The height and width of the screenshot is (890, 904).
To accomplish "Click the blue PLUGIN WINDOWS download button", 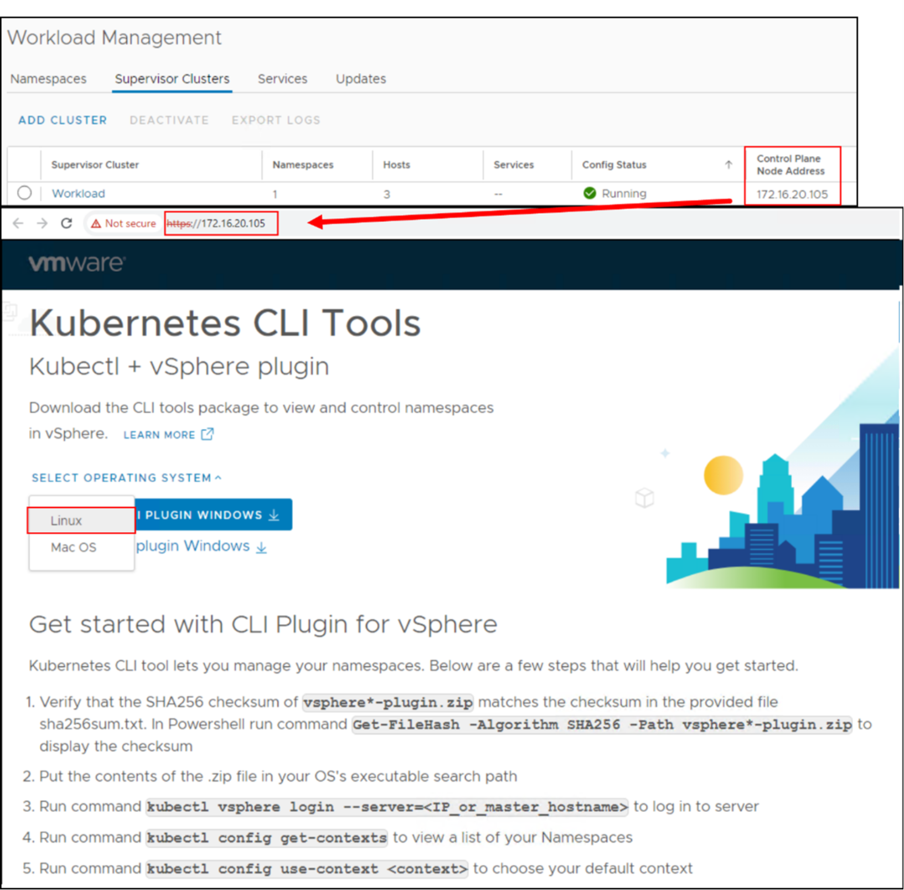I will click(214, 515).
